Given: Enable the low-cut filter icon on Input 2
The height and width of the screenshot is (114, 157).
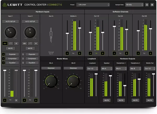Looking at the screenshot, I should click(30, 43).
